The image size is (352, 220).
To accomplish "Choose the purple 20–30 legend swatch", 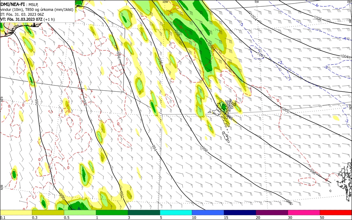I will click(272, 213).
